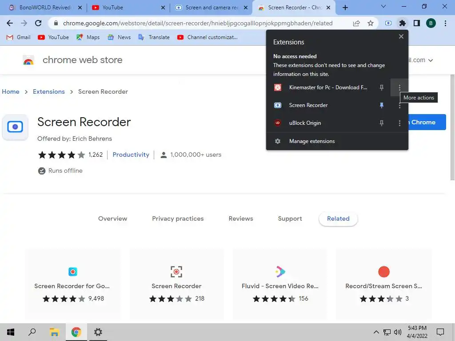
Task: Bookmark this page with the star icon
Action: [371, 23]
